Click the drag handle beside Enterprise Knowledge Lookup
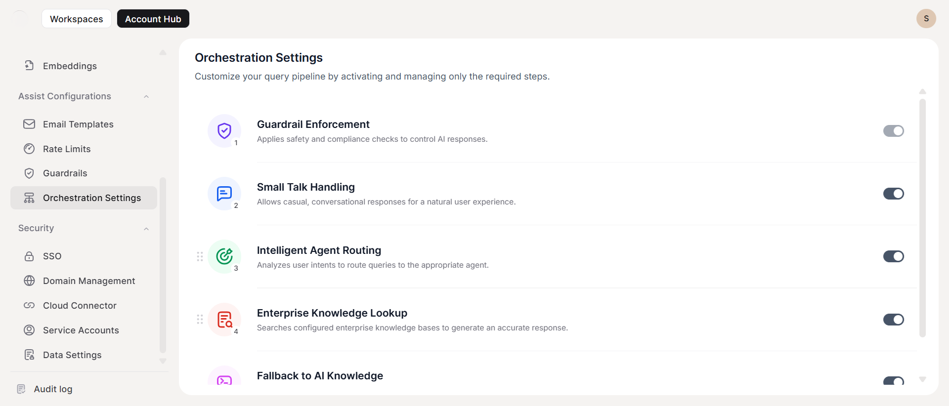Image resolution: width=949 pixels, height=406 pixels. coord(200,320)
